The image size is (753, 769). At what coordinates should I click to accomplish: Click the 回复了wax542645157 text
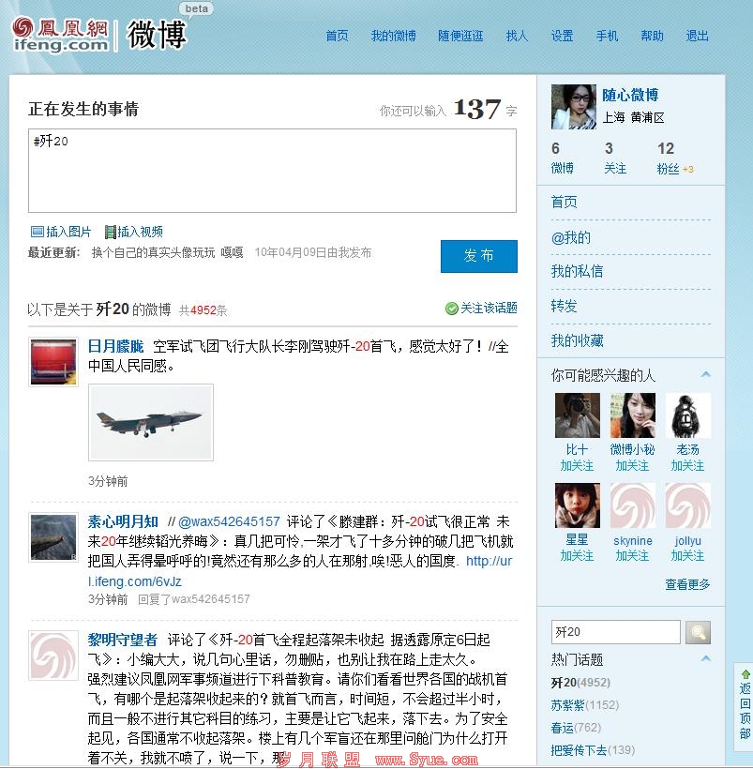point(194,599)
